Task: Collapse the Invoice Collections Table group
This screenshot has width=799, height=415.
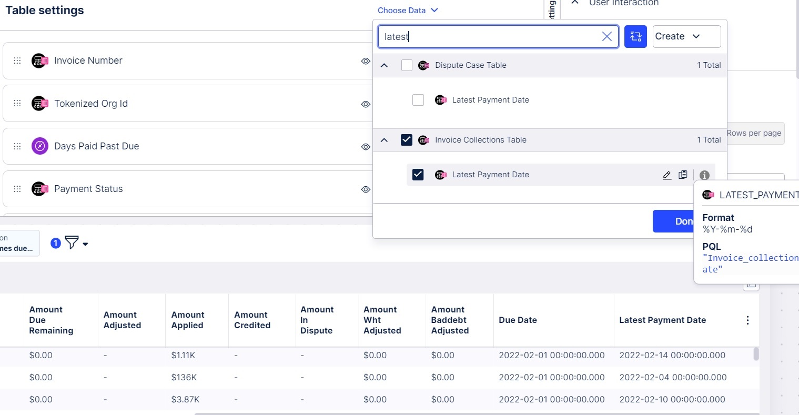Action: pos(384,140)
